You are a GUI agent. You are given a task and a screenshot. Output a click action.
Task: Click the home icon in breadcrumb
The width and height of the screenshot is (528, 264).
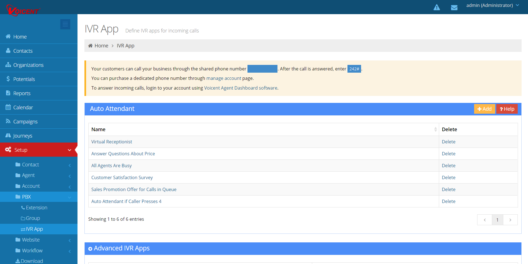click(x=90, y=46)
